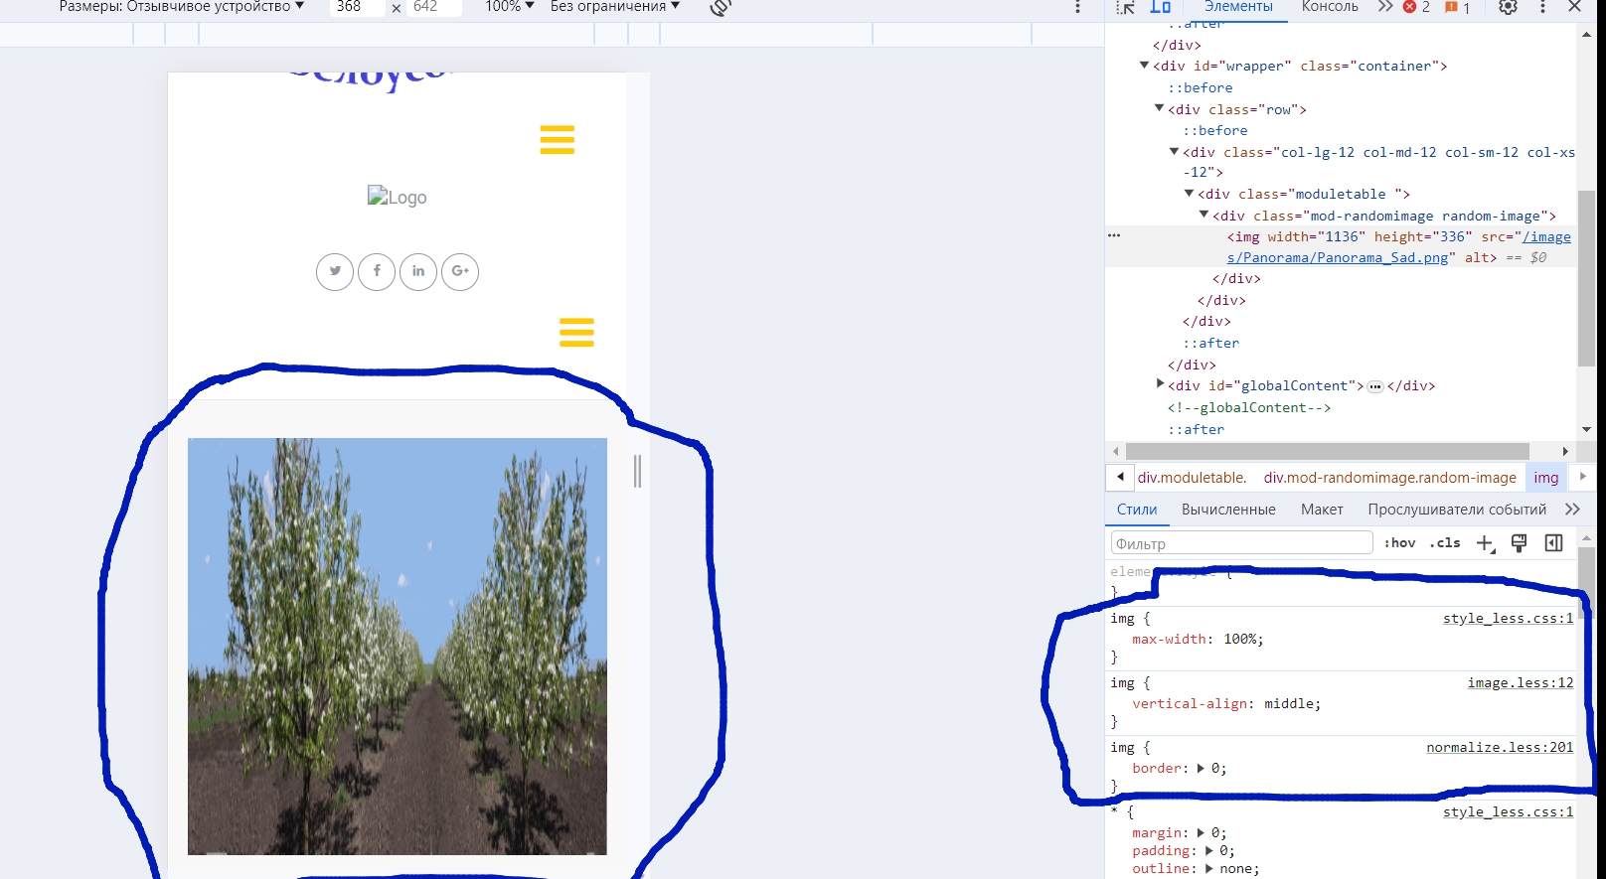Click the Google Plus social icon

point(460,271)
